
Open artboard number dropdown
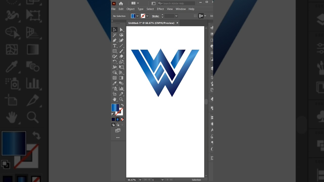pyautogui.click(x=163, y=180)
